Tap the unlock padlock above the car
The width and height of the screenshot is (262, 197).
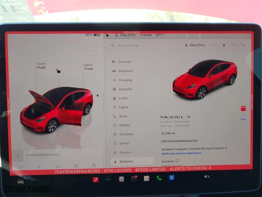[58, 71]
